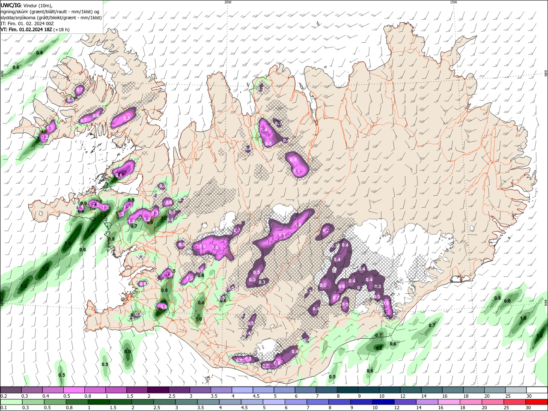Select the royal blue swatch between 9 and 10 in the rain legend
548x411 pixels.
tap(362, 402)
